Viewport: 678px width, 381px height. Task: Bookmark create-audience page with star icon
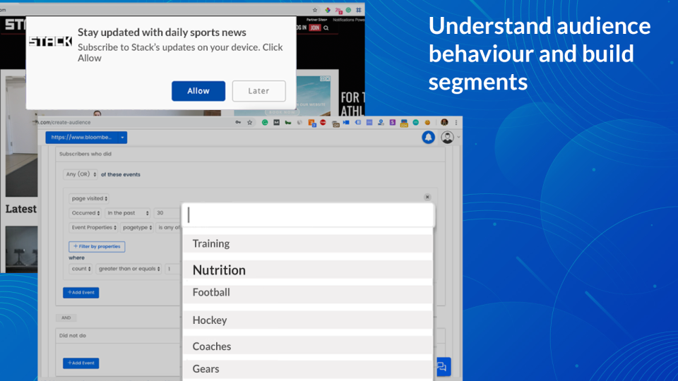249,123
